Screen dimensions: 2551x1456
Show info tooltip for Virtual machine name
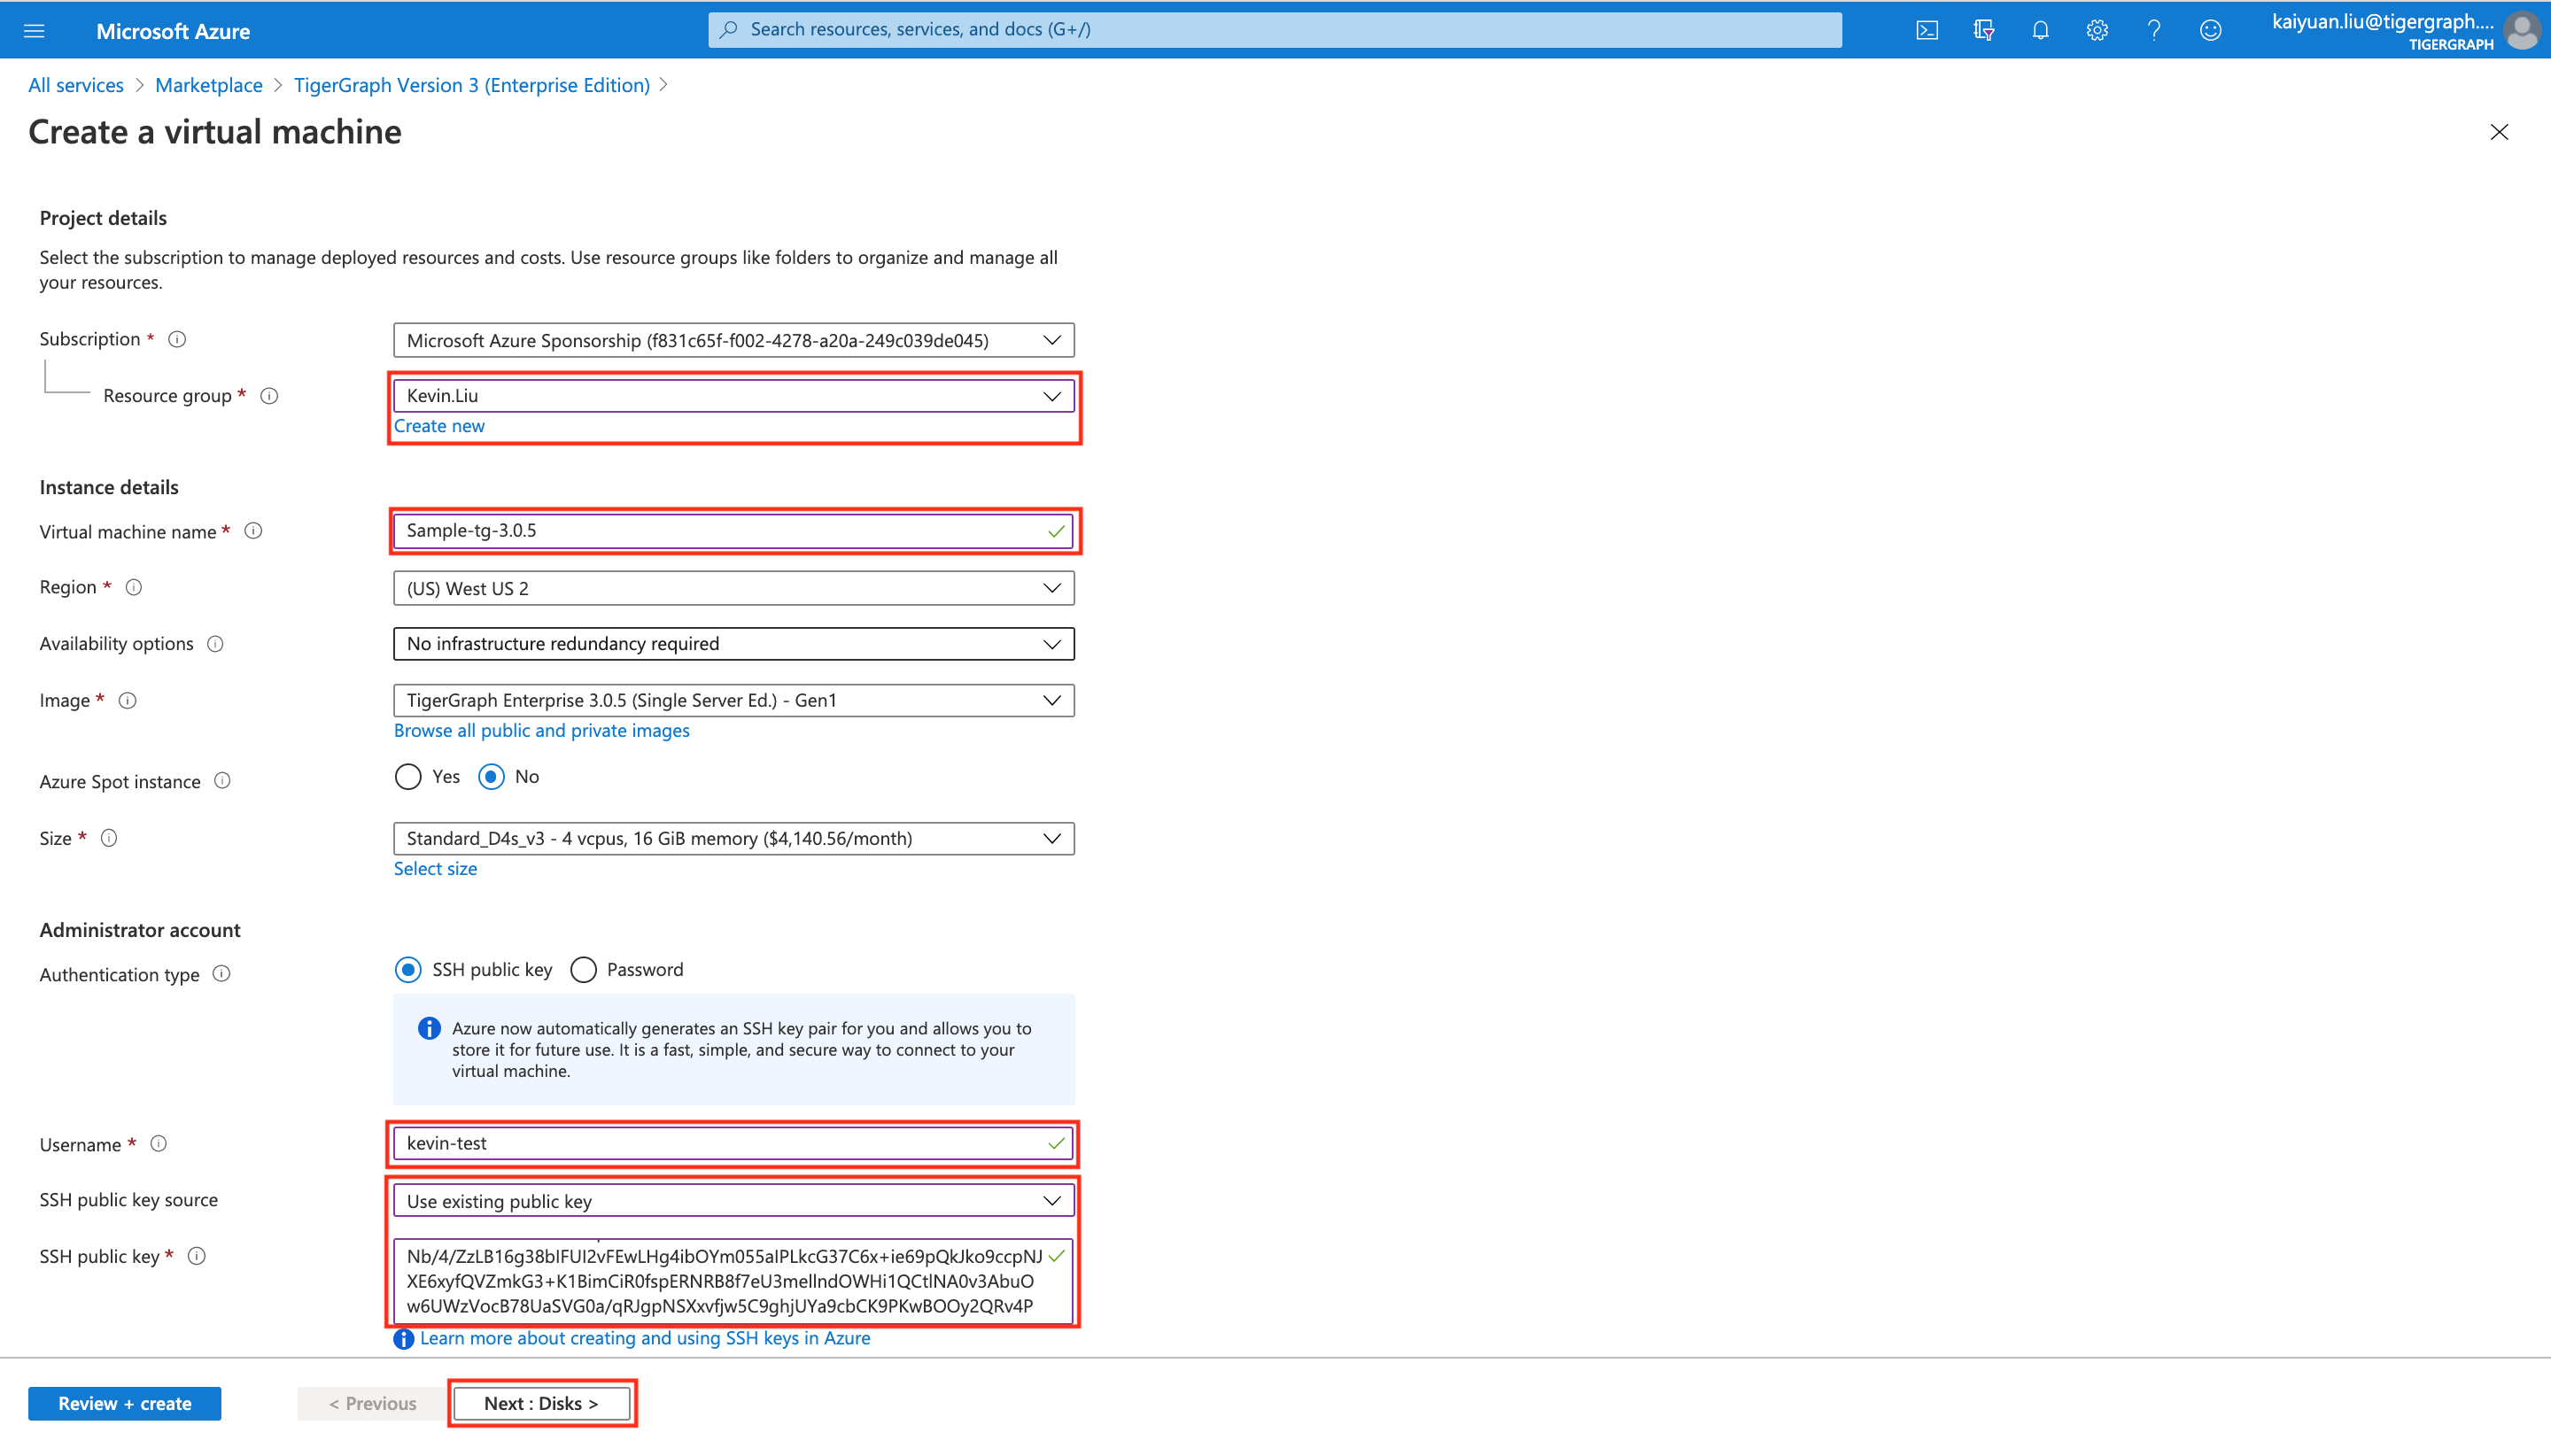click(x=254, y=531)
